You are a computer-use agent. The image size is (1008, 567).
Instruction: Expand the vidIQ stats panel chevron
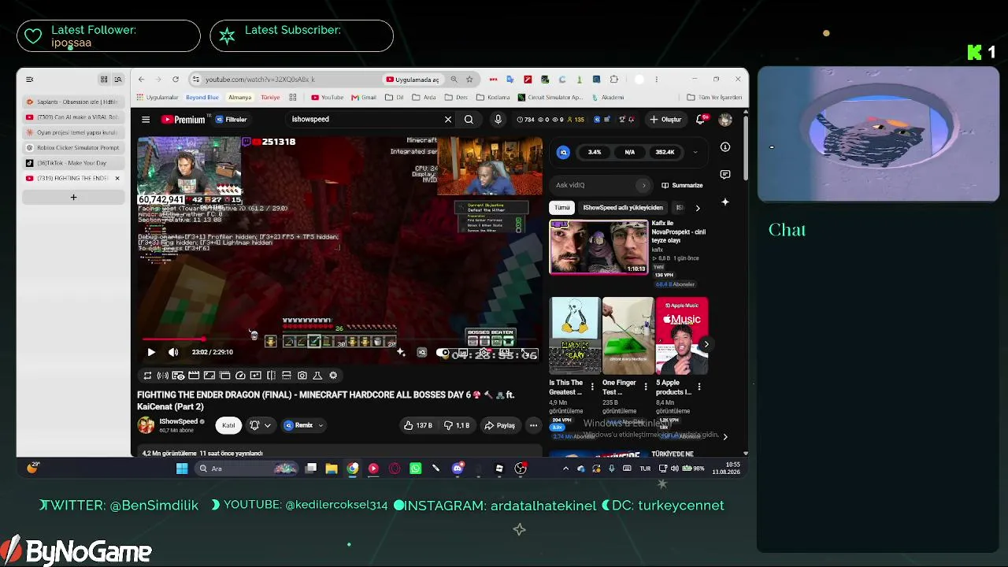695,152
